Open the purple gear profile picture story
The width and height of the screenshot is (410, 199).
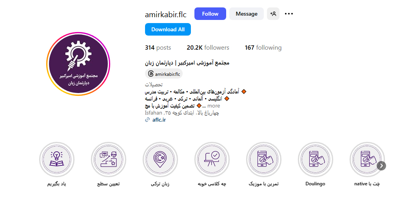point(78,64)
